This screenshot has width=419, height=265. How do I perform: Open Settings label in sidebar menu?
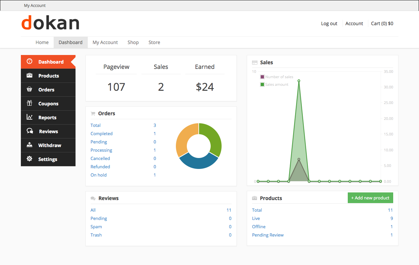tap(48, 159)
